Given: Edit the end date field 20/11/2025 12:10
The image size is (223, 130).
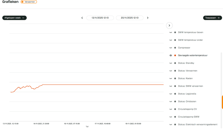Looking at the screenshot, I should click(x=130, y=18).
